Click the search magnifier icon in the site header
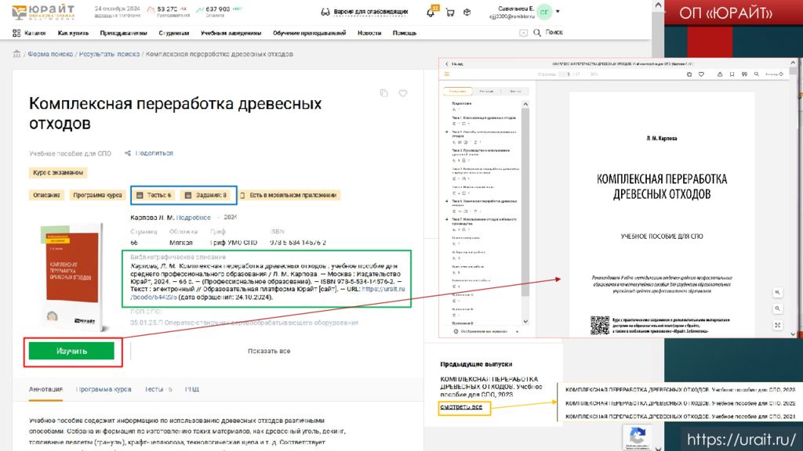This screenshot has height=451, width=803. point(536,33)
